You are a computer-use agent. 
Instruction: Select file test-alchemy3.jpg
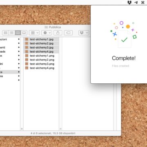[41, 47]
